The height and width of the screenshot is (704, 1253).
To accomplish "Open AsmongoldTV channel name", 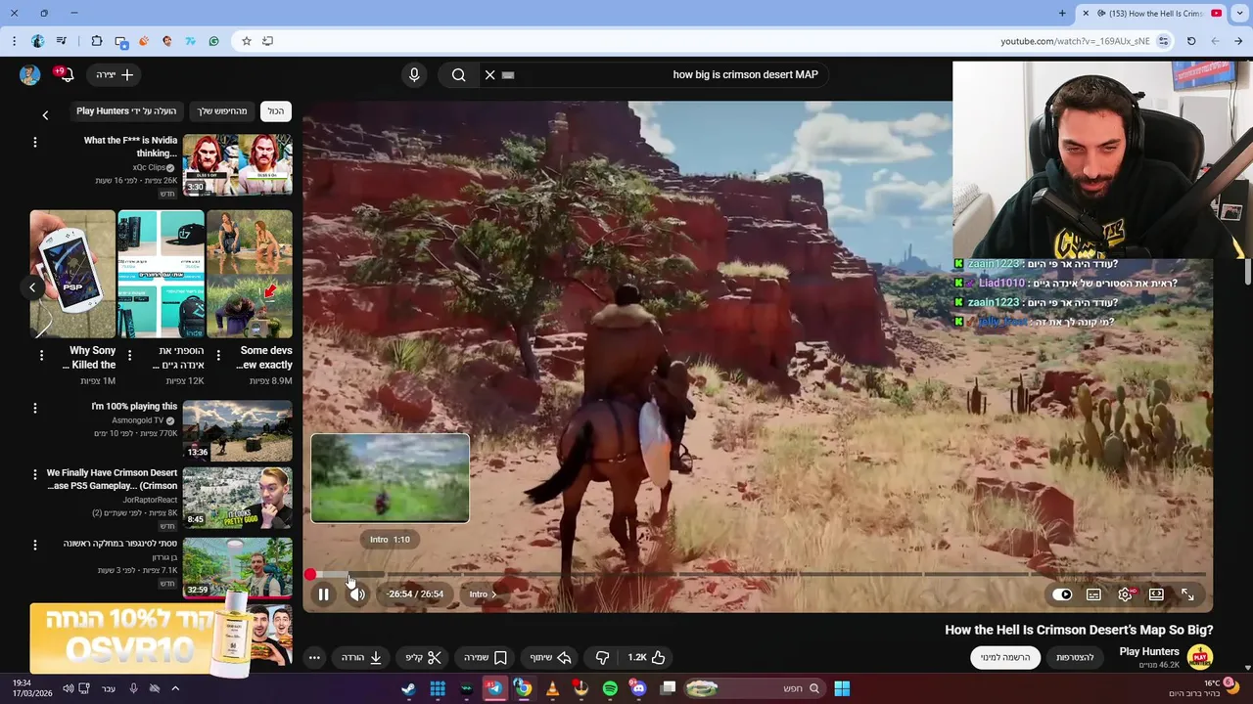I will tap(137, 420).
